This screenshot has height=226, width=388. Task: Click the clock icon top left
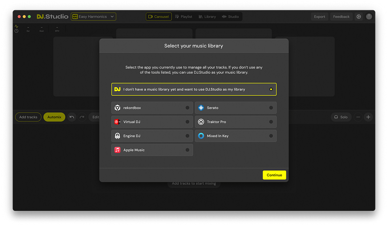16,31
